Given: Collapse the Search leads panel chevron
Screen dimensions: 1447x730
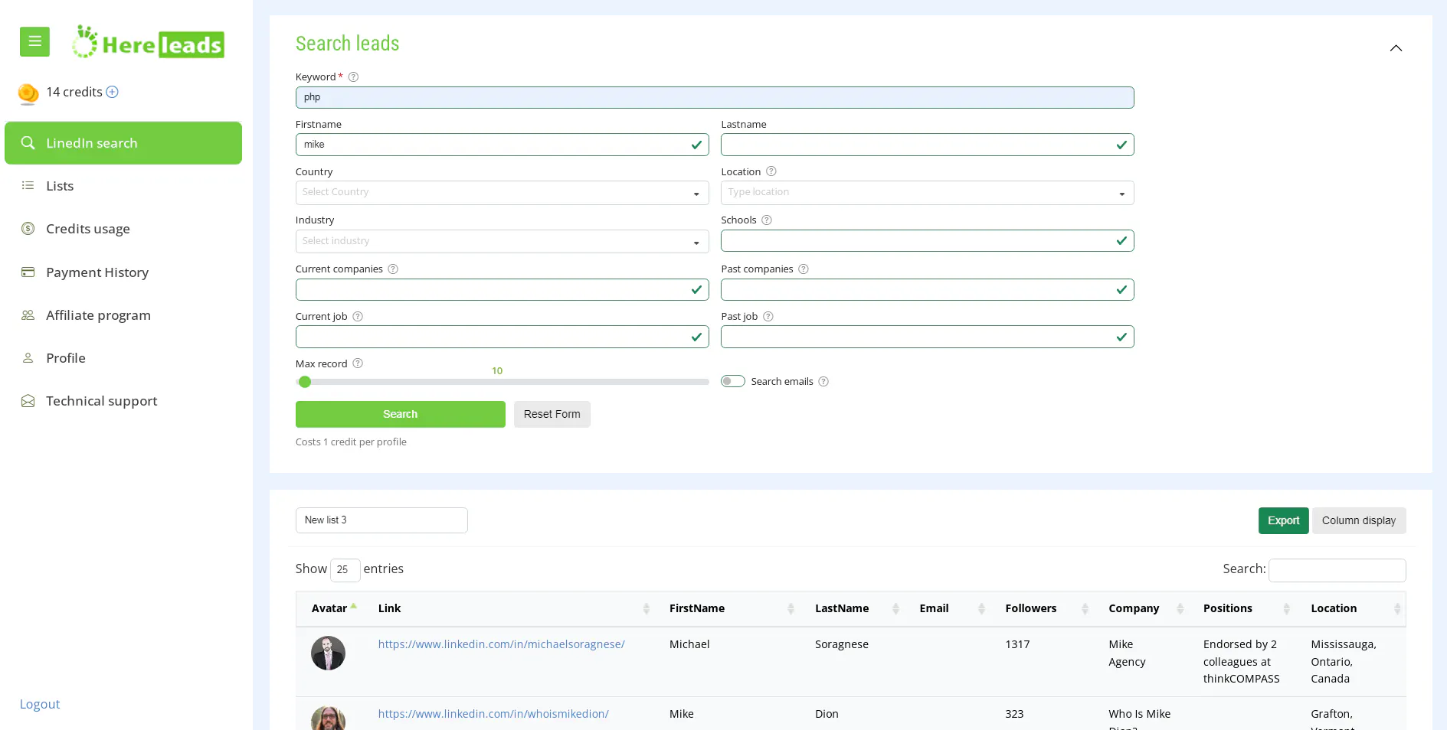Looking at the screenshot, I should [x=1396, y=48].
